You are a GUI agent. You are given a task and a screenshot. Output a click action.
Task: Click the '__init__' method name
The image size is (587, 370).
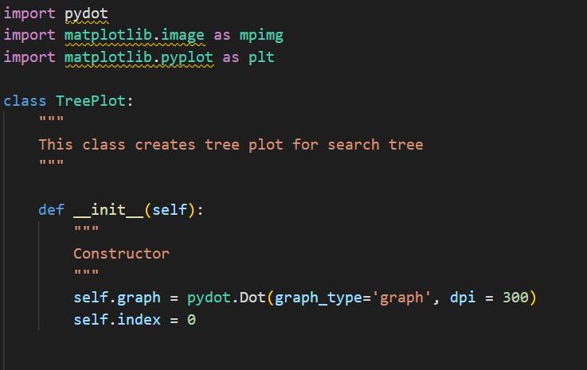[108, 210]
